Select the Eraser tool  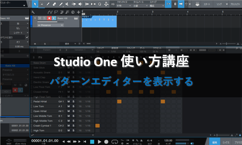click(54, 4)
